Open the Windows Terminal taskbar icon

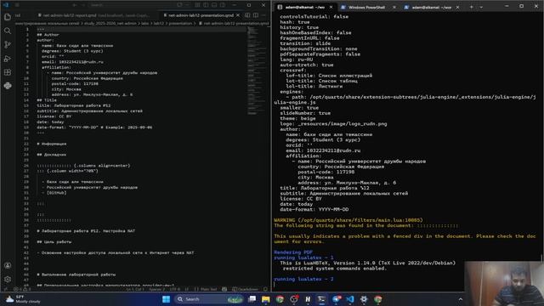[x=321, y=299]
